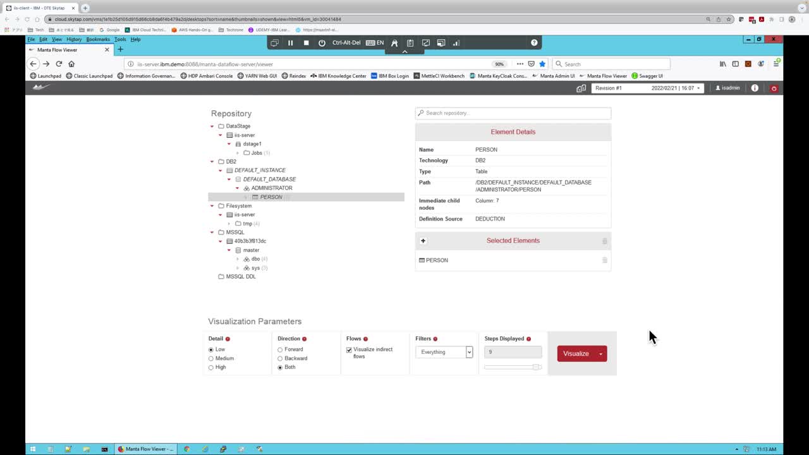
Task: Open the Bookmarks menu
Action: (98, 39)
